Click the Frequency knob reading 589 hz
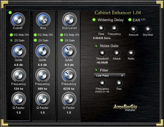 point(42,75)
